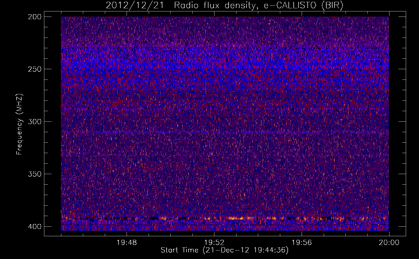Image resolution: width=419 pixels, height=259 pixels.
Task: Select the 300 frequency tick label
Action: [x=35, y=121]
